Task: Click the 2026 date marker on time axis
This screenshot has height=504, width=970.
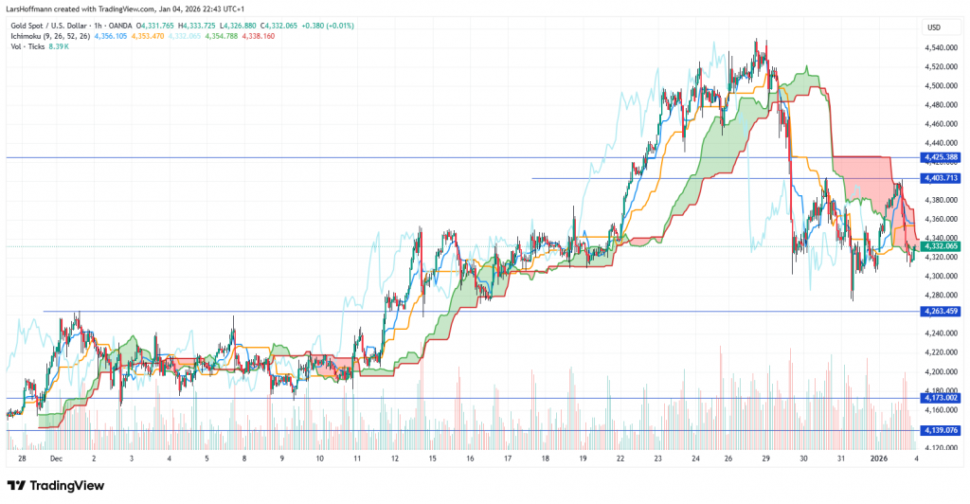Action: 876,458
